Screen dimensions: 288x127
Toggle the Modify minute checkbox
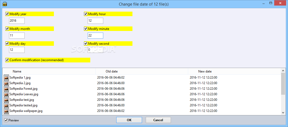coord(85,29)
